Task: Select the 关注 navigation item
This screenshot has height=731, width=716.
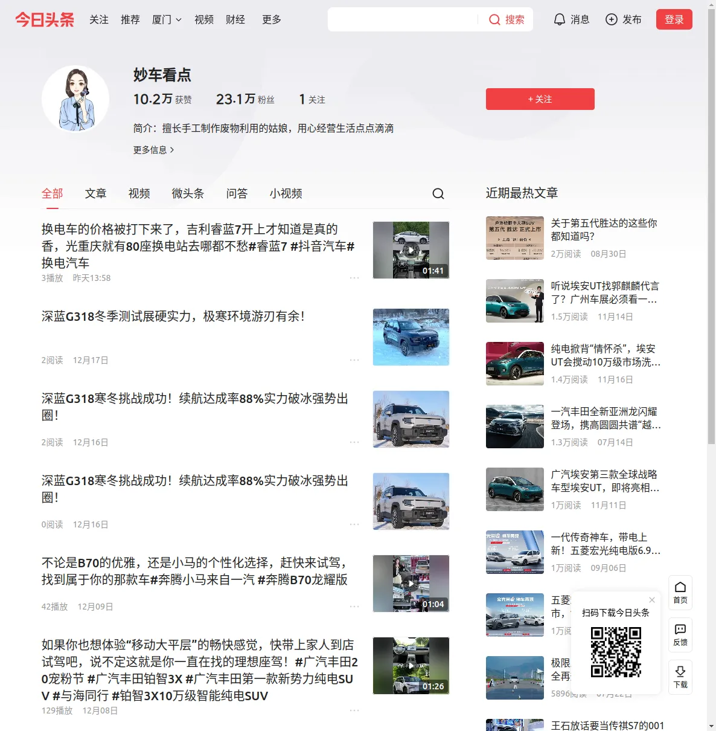Action: click(x=99, y=20)
